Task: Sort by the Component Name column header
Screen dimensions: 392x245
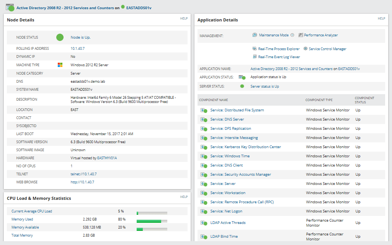Action: pyautogui.click(x=213, y=100)
